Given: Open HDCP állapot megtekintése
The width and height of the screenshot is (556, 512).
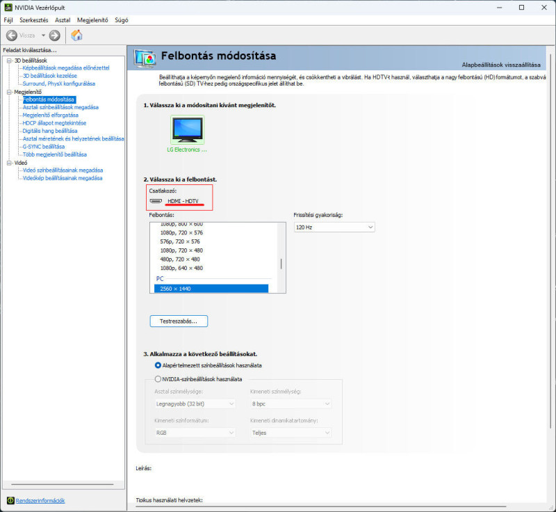Looking at the screenshot, I should pos(54,122).
